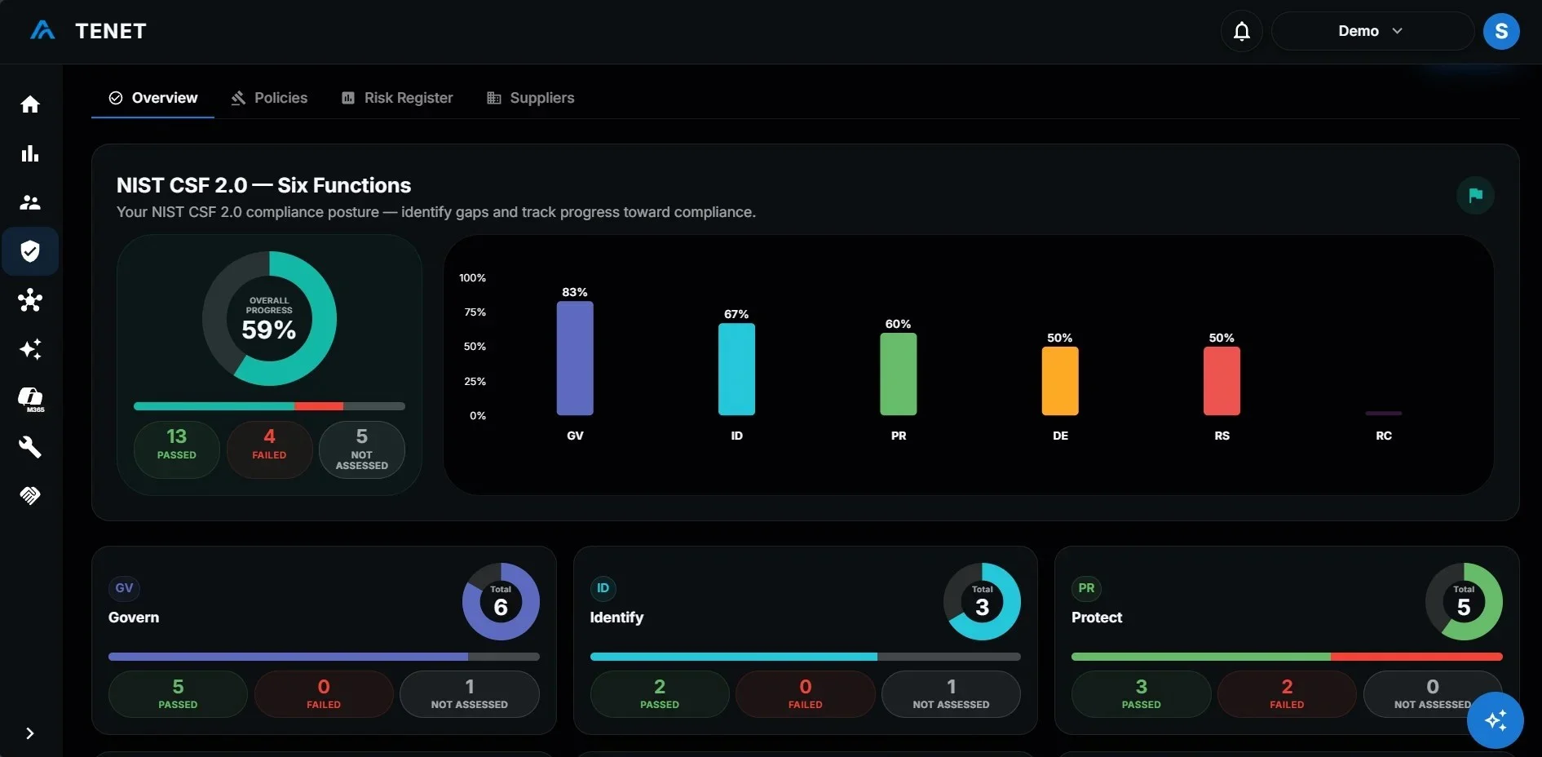Image resolution: width=1542 pixels, height=757 pixels.
Task: Click the ID bar in chart
Action: click(x=736, y=369)
